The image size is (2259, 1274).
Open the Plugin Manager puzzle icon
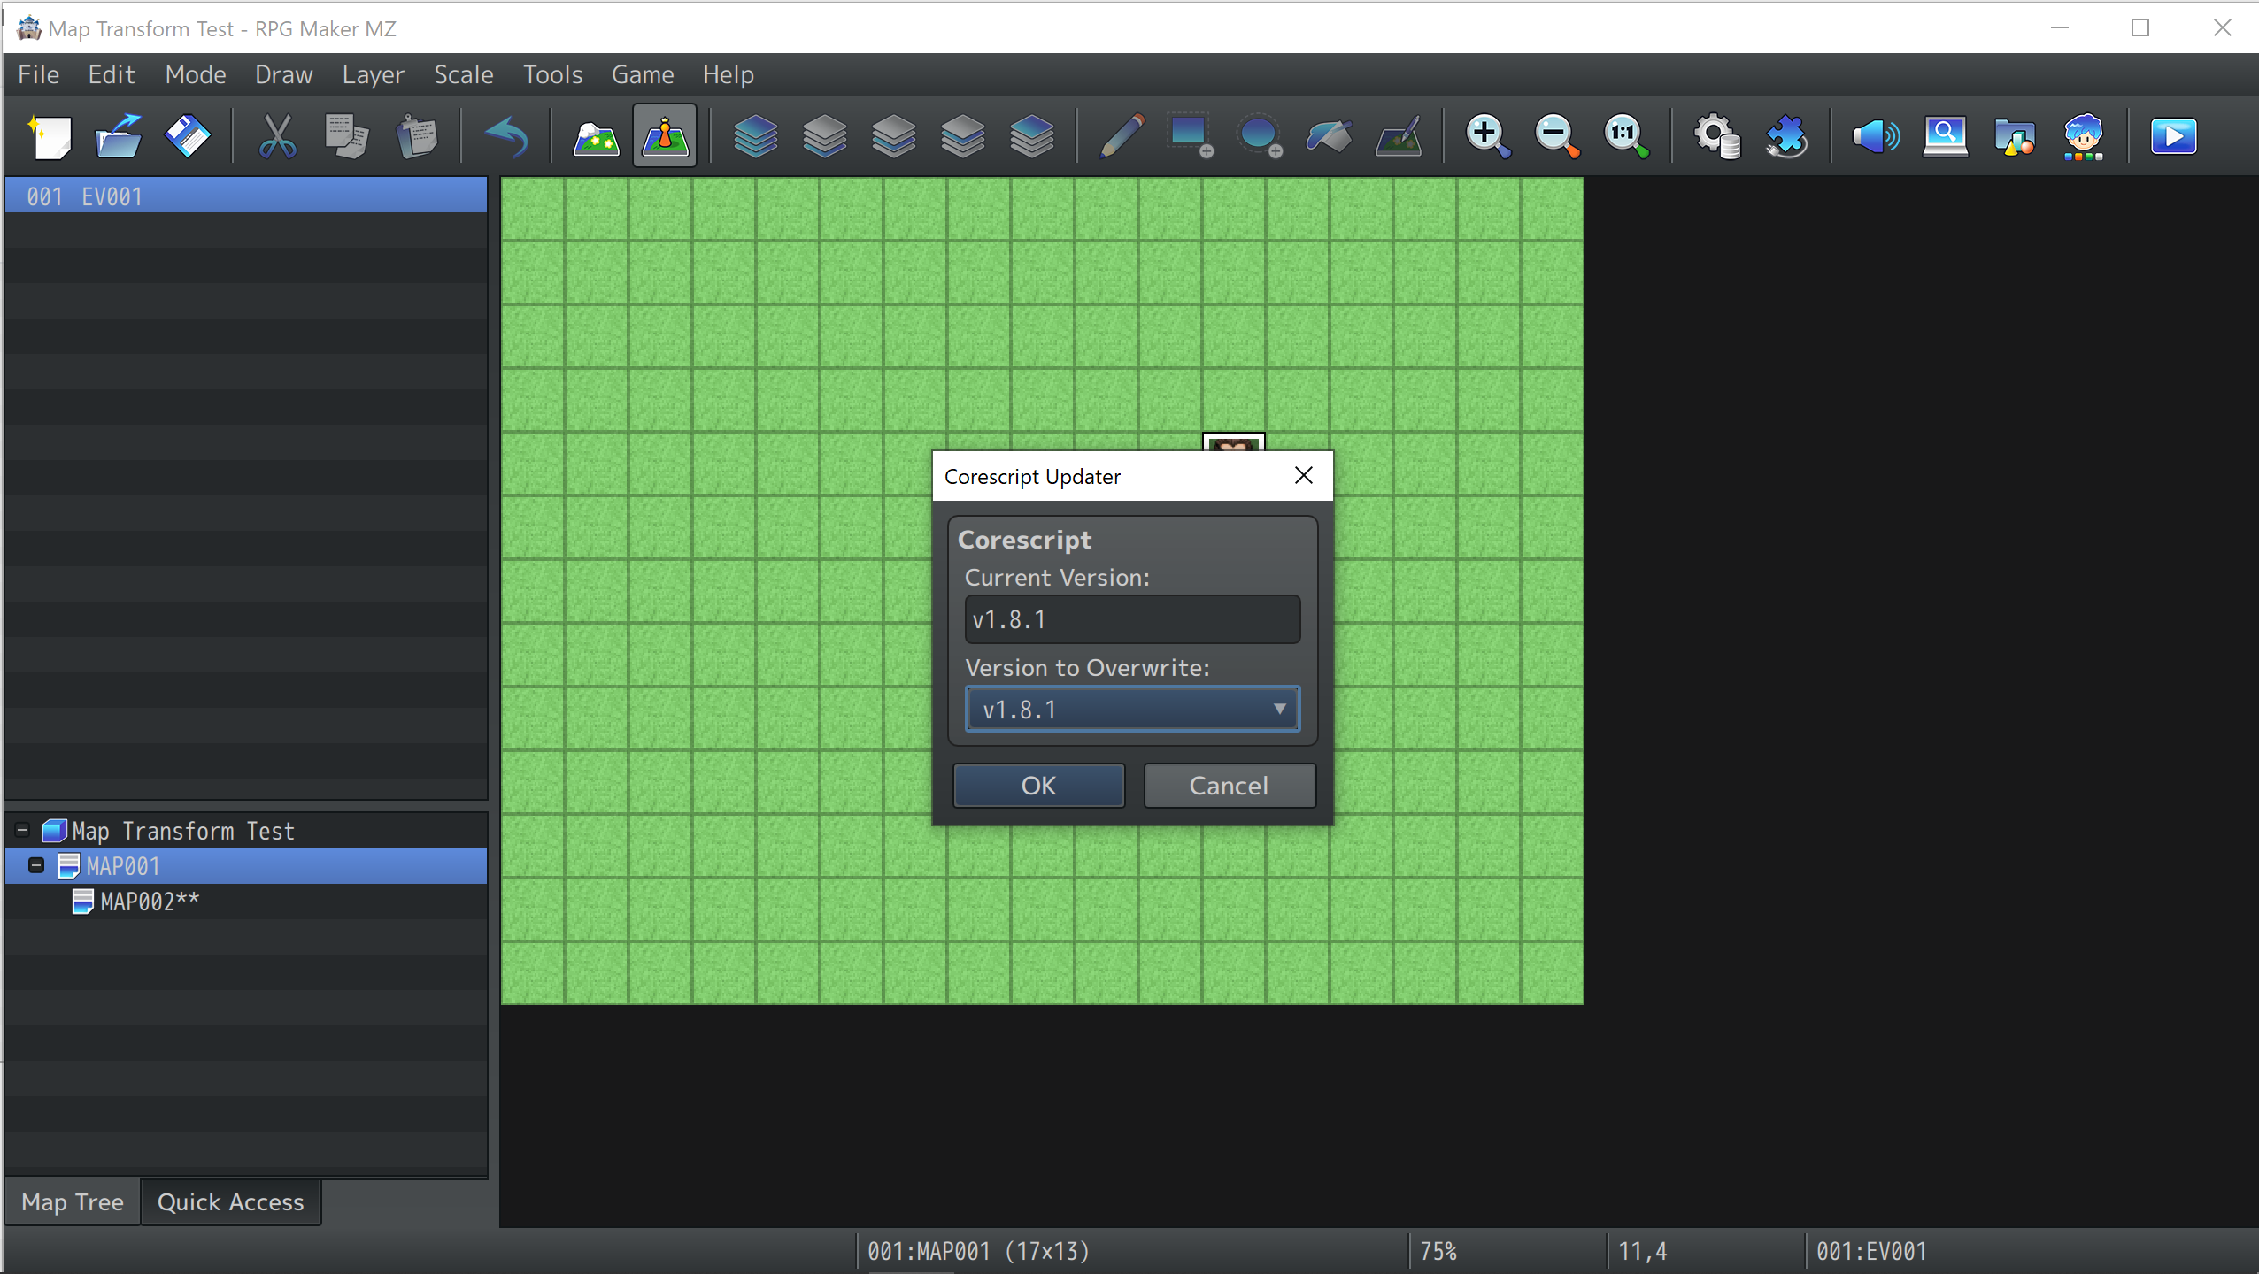1786,137
